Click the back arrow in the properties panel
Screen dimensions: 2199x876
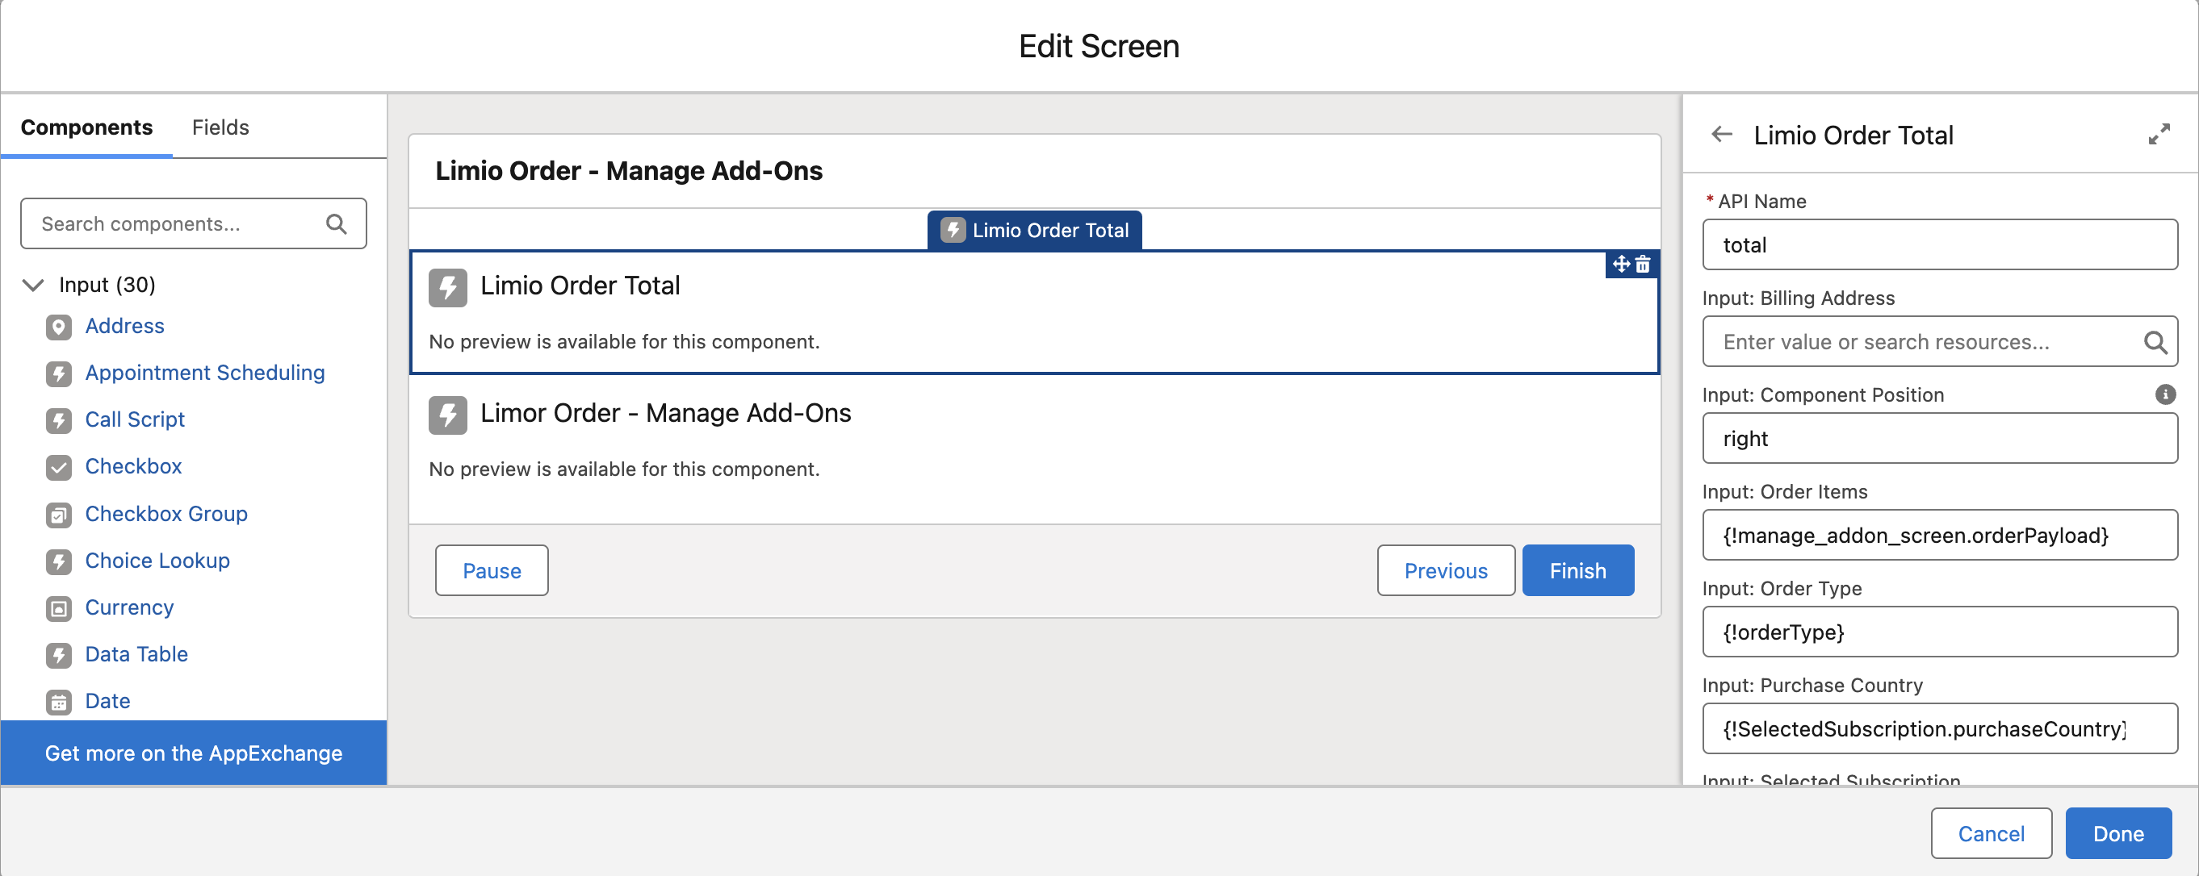click(1721, 134)
